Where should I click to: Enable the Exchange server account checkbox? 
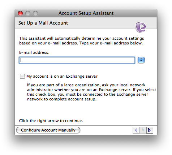pos(22,76)
